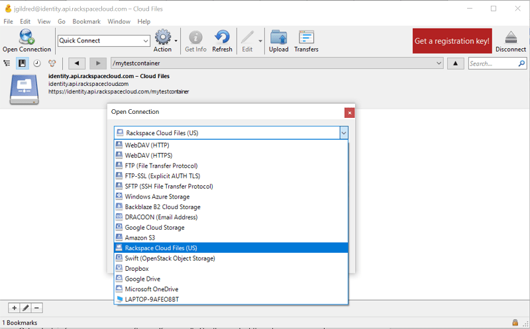Click the search magnifier icon
The image size is (530, 329).
click(x=521, y=63)
